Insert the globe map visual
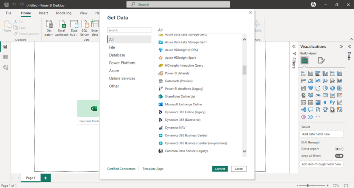The height and width of the screenshot is (188, 354). [304, 95]
